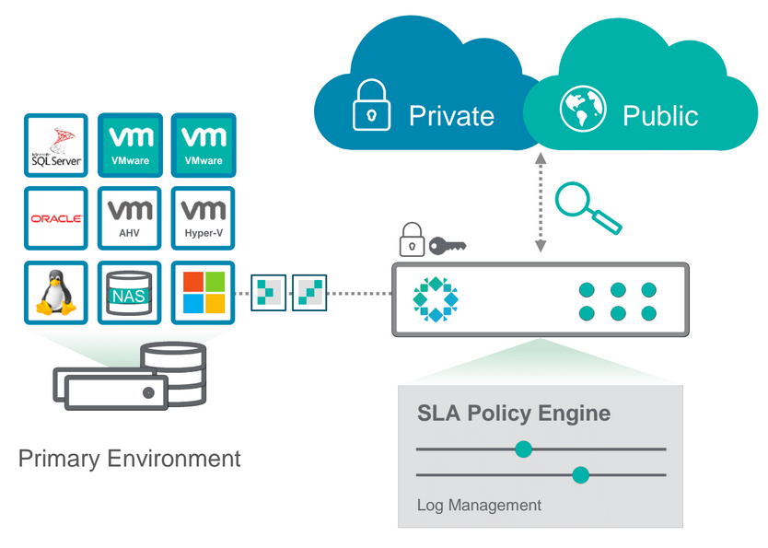This screenshot has height=548, width=768.
Task: Click the snowflake logo on the appliance
Action: click(436, 299)
